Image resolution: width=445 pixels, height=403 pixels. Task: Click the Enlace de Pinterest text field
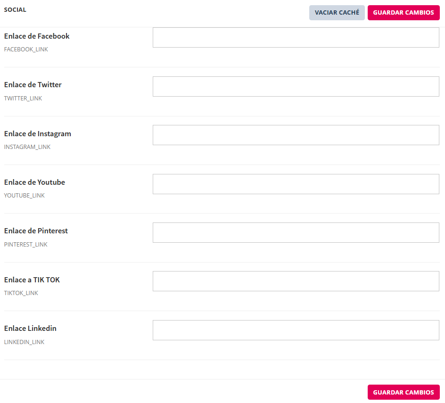296,233
